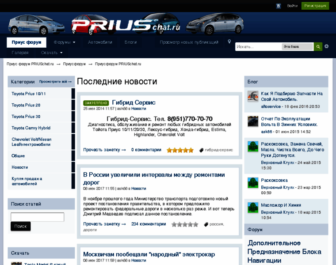The image size is (336, 265).
Task: Click the Искать search field
Action: pos(258,46)
